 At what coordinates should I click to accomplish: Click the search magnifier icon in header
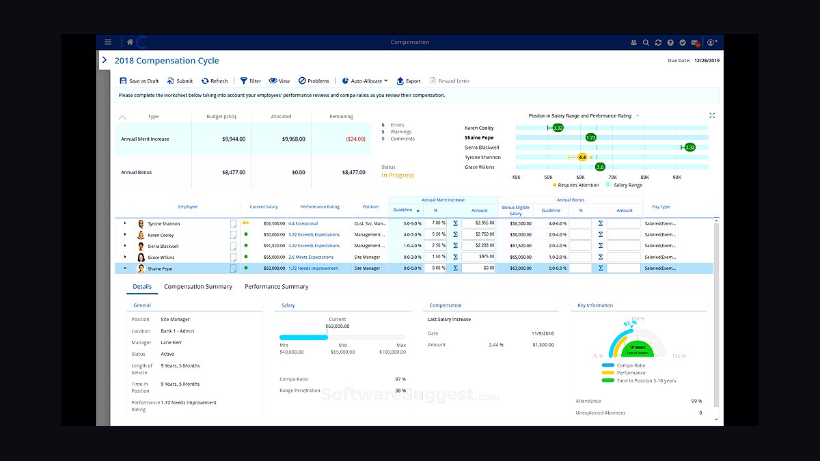[646, 42]
